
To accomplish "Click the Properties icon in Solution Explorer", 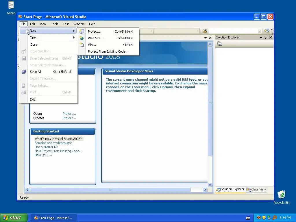I will [x=220, y=44].
